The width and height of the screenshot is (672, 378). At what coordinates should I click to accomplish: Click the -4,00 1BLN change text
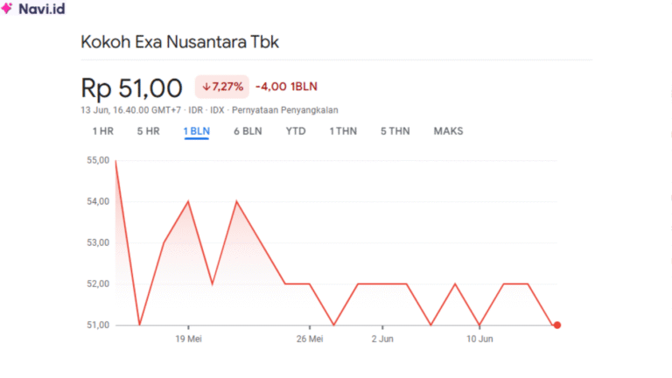coord(286,87)
